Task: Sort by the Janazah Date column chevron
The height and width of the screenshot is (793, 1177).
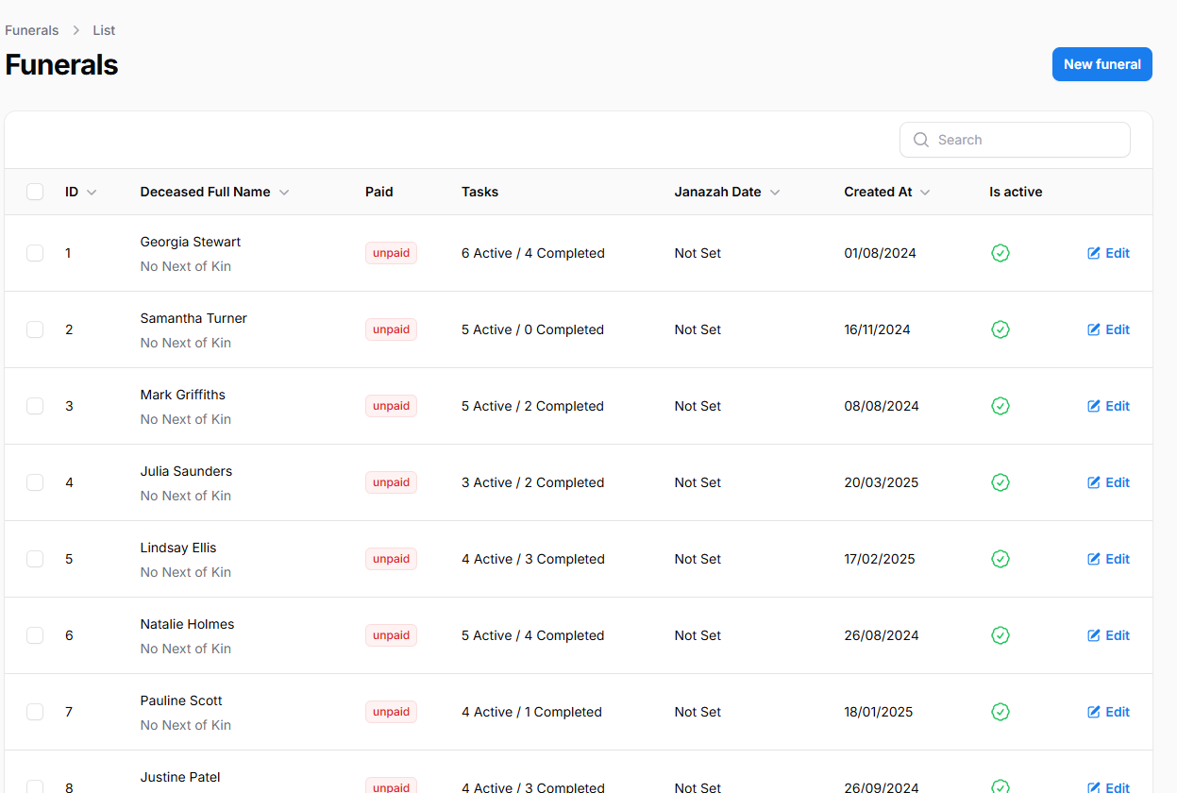Action: 775,193
